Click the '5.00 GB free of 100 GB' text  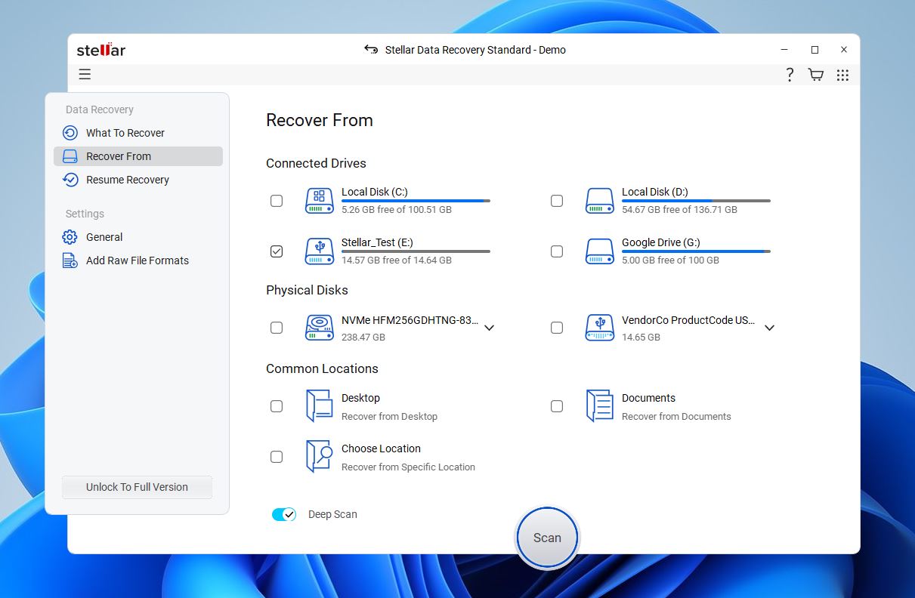pyautogui.click(x=670, y=260)
